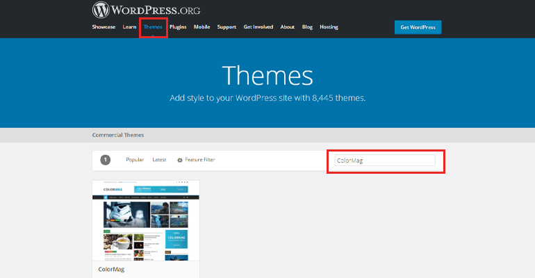Open the Feature Filter gear icon
The width and height of the screenshot is (535, 278).
pos(180,160)
